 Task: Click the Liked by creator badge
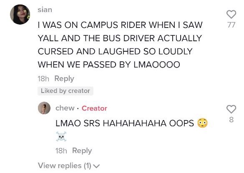point(65,91)
